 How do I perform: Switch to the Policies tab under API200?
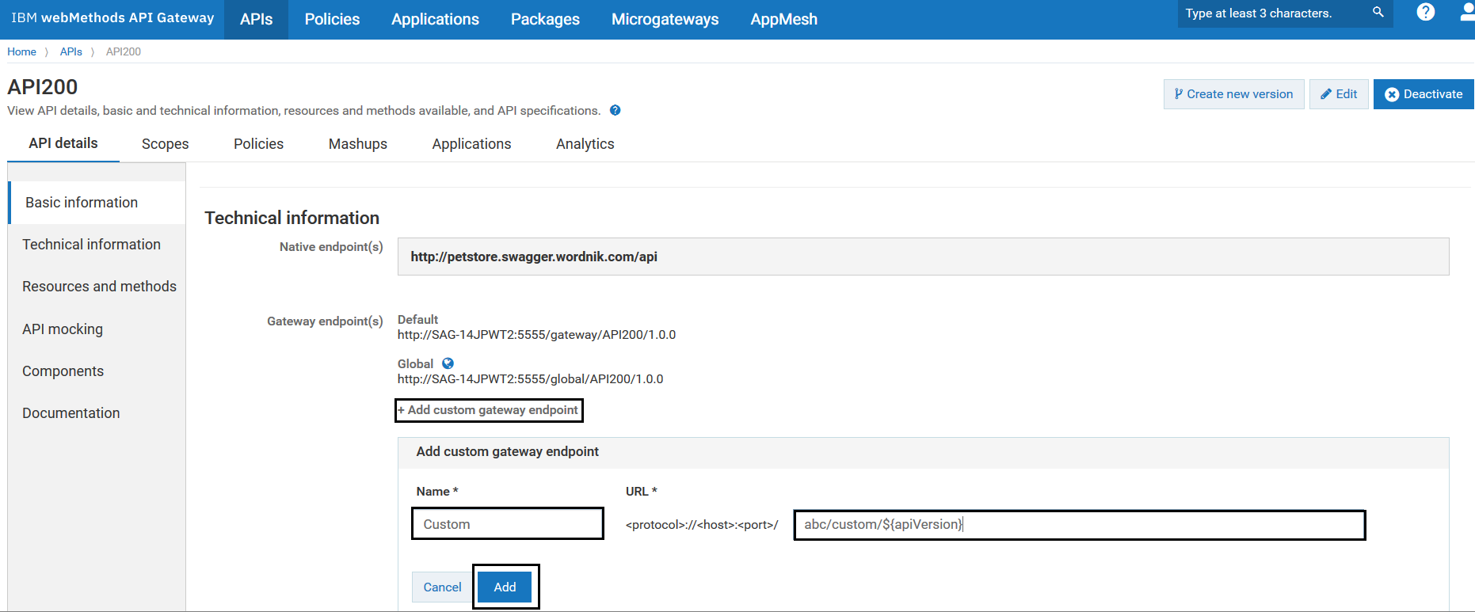coord(258,144)
